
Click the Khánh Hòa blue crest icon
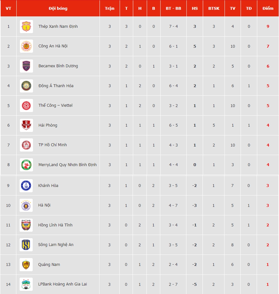26,186
